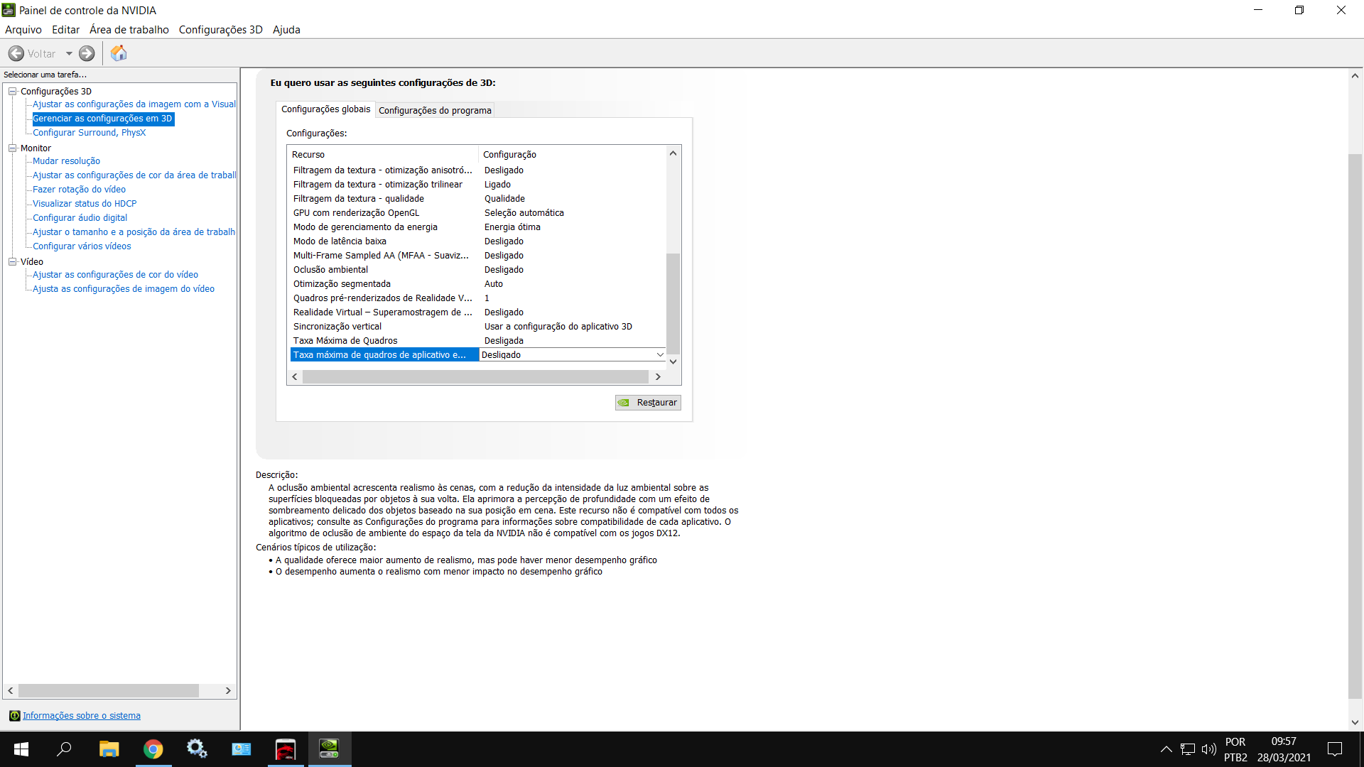
Task: Click the Back (Voltar) arrow icon
Action: [x=16, y=53]
